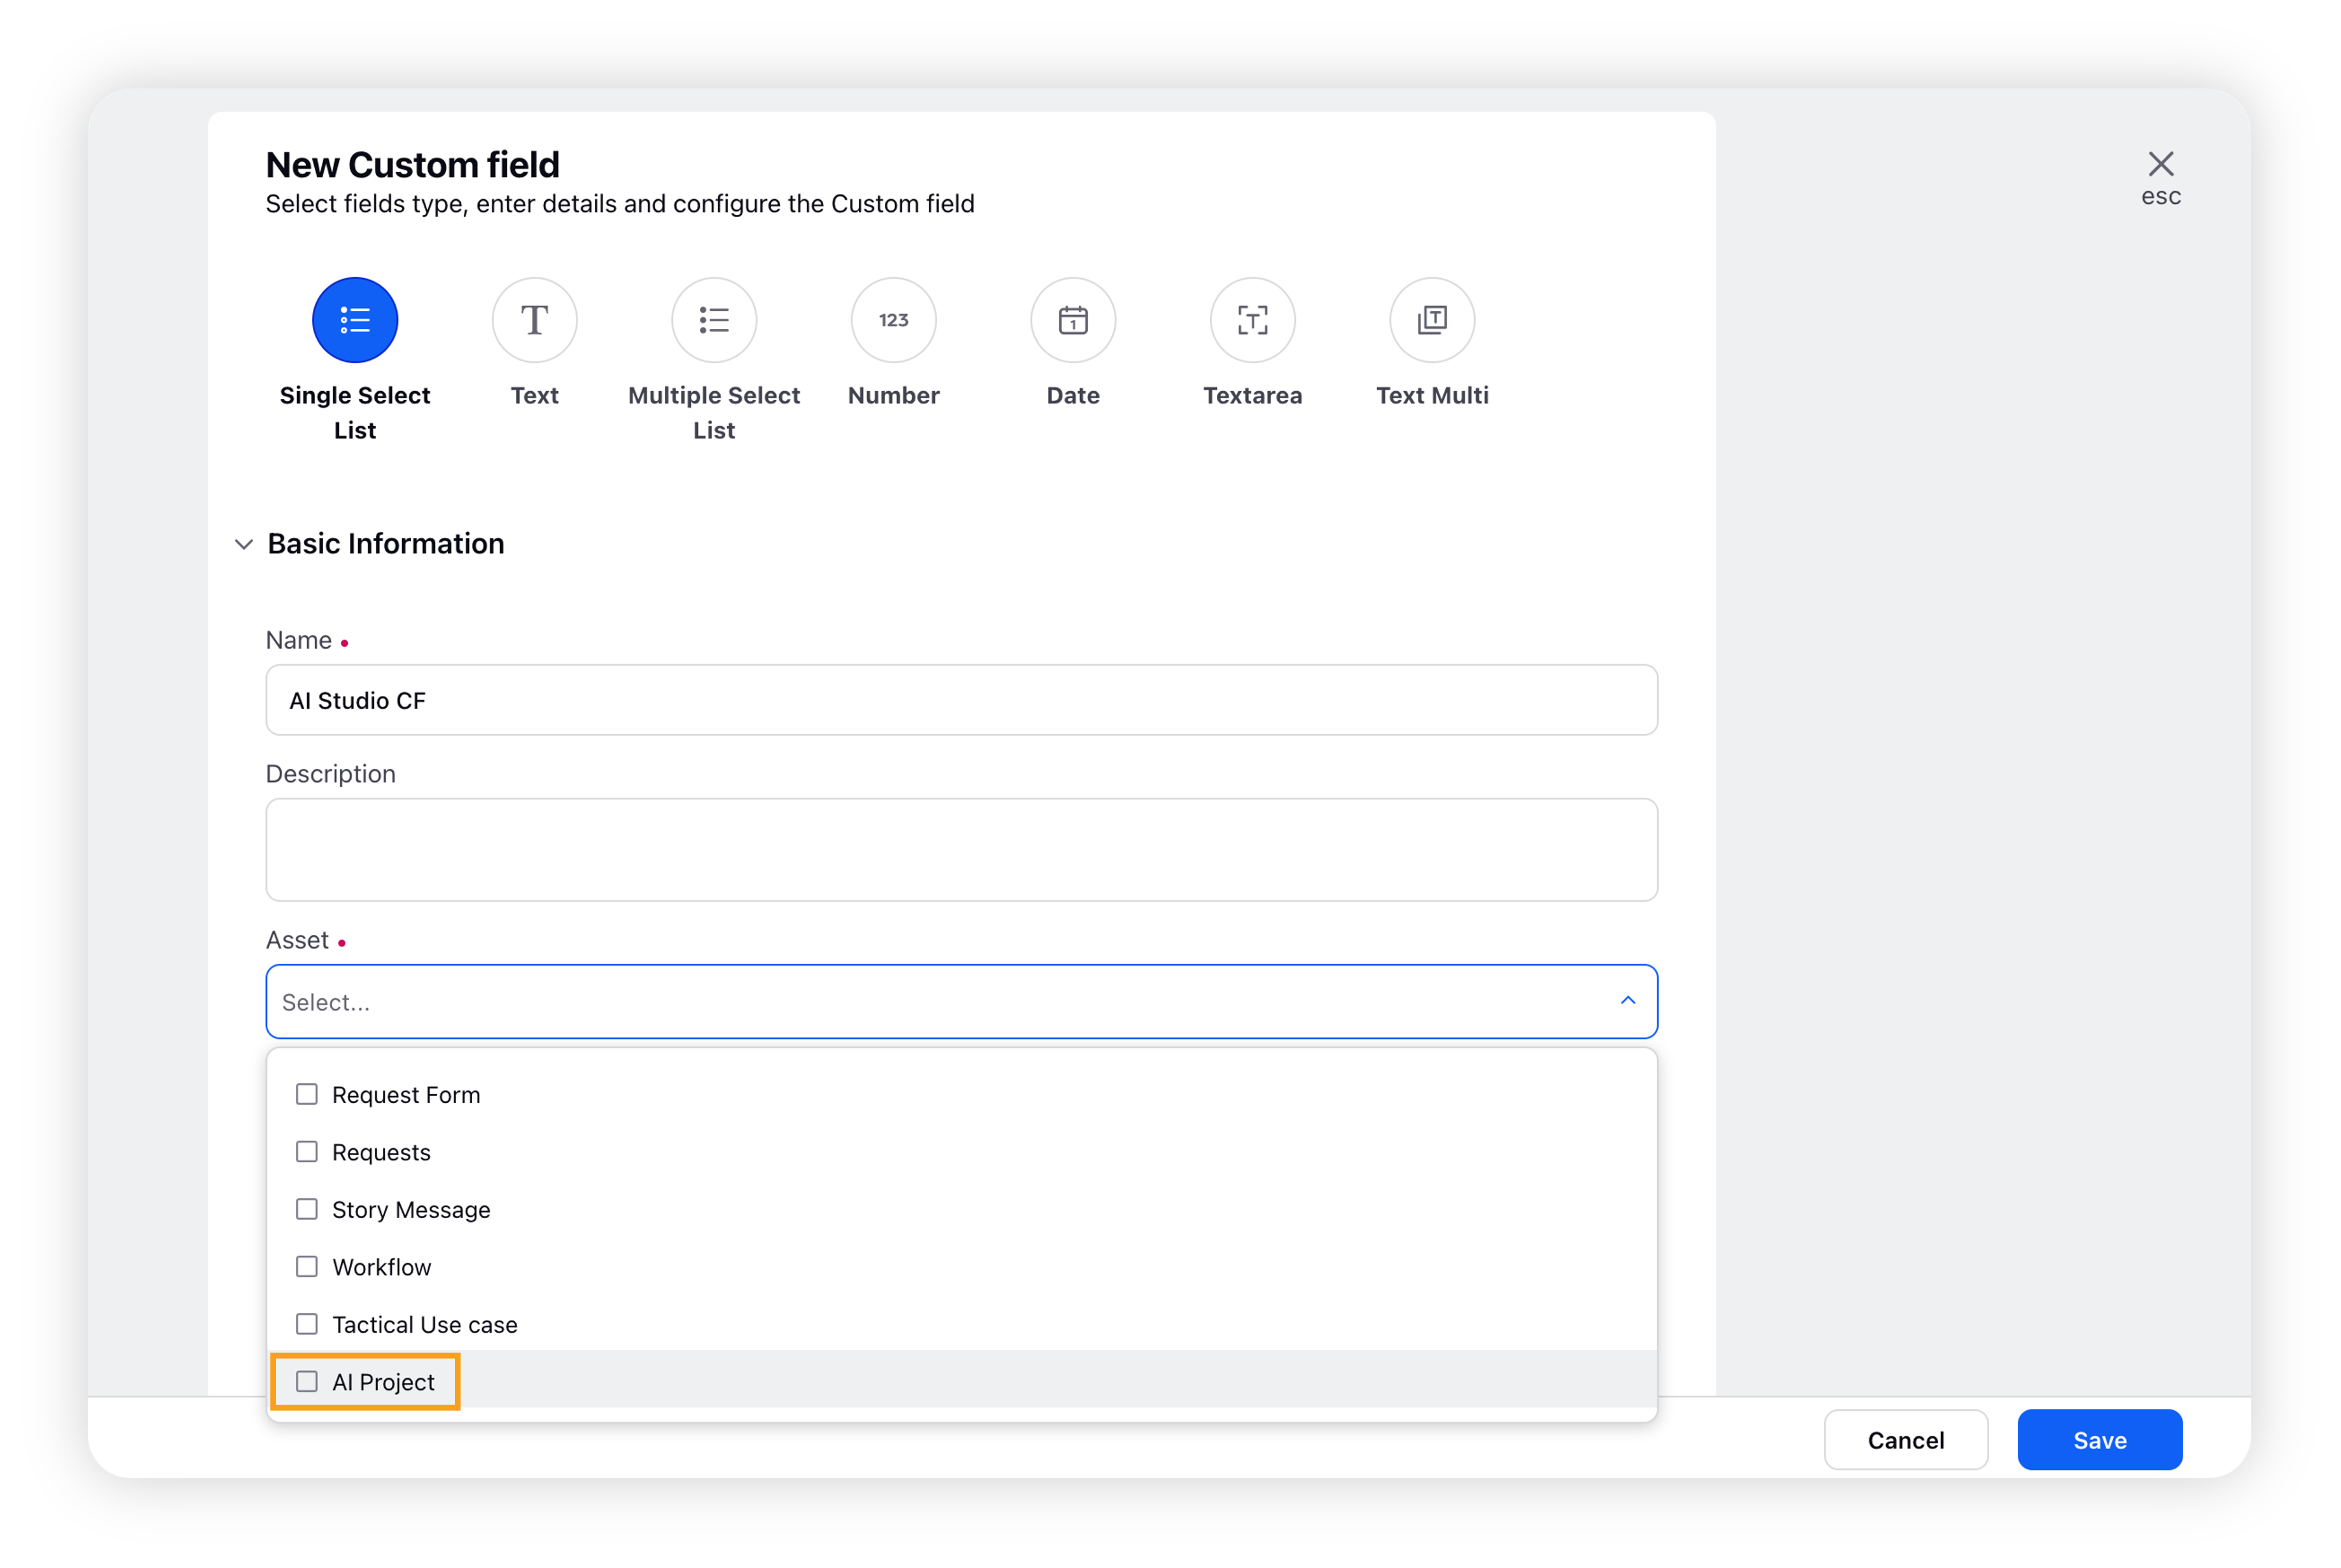Collapse the Basic Information section chevron
Screen dimensions: 2341x1568
(244, 544)
